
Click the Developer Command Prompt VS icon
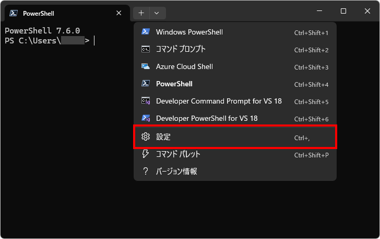[146, 101]
